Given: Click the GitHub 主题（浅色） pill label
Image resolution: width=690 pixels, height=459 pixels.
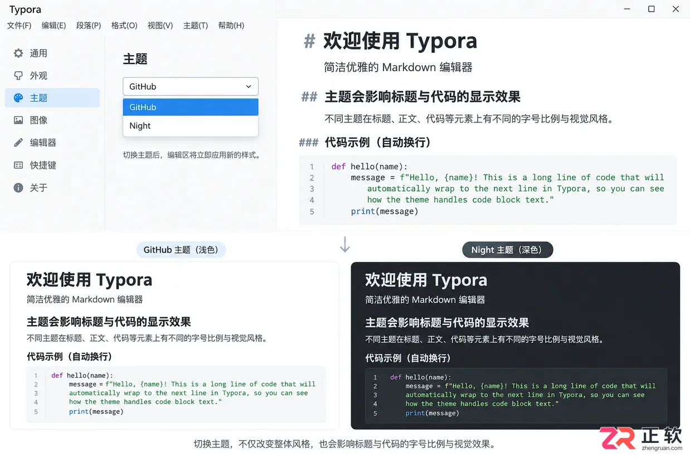Looking at the screenshot, I should point(181,250).
